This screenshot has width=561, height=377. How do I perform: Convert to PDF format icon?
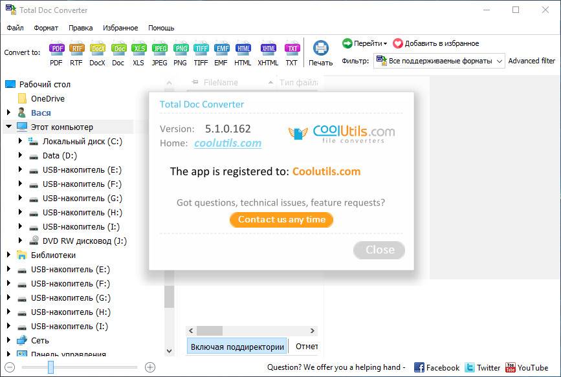pos(56,49)
